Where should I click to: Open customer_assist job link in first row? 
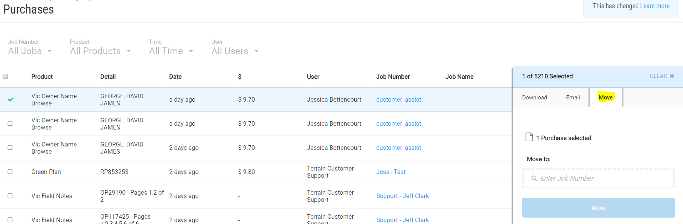tap(398, 100)
